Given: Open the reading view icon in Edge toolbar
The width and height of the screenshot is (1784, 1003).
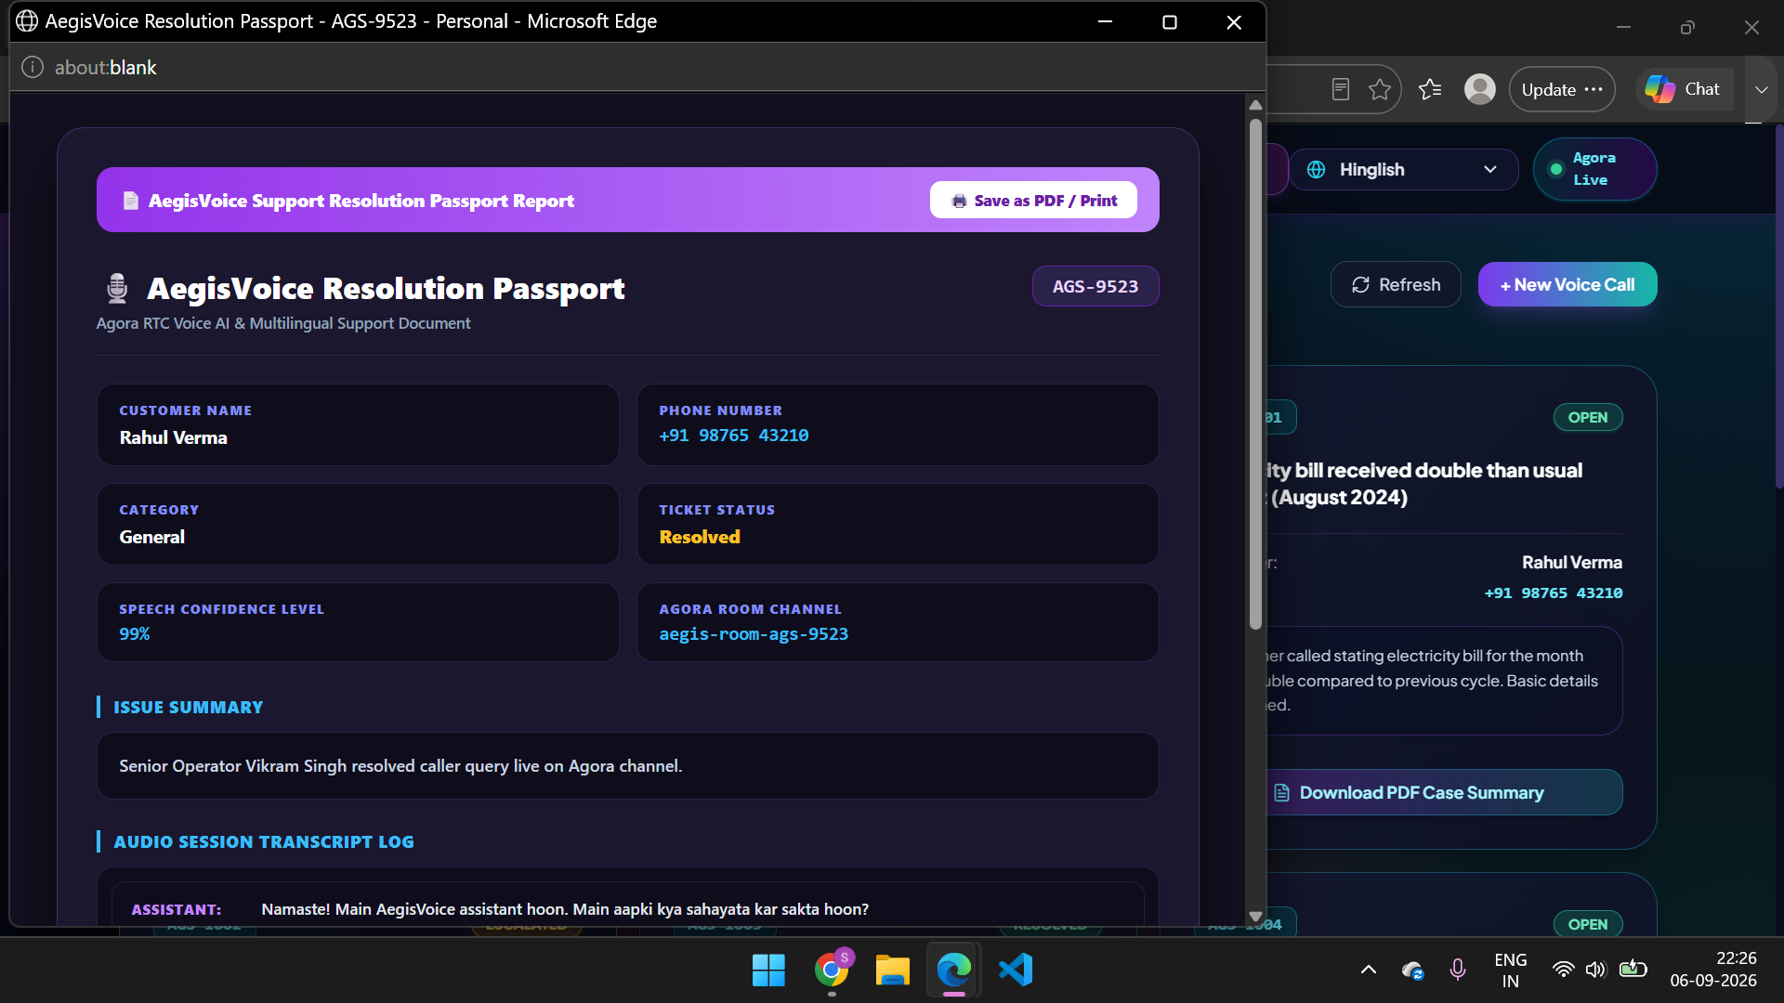Looking at the screenshot, I should coord(1340,89).
